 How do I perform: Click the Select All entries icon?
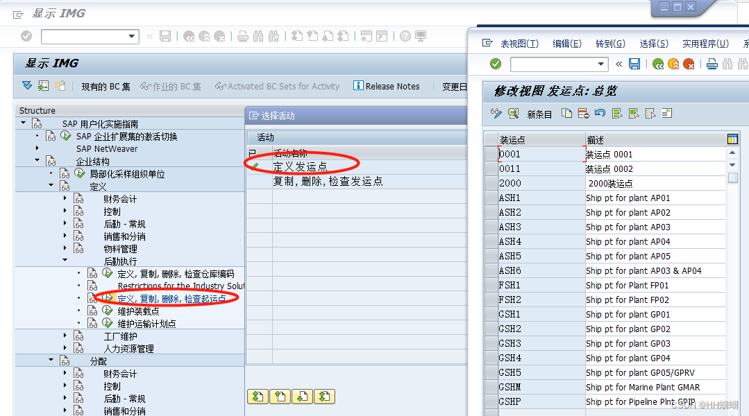click(617, 114)
